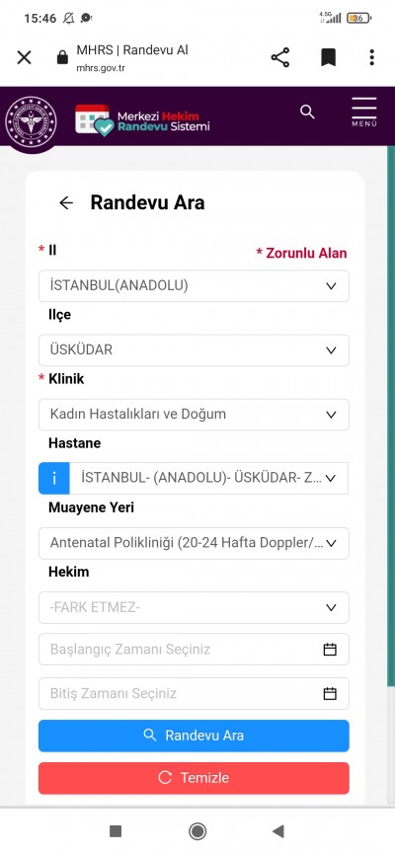Image resolution: width=395 pixels, height=855 pixels.
Task: Select the Başlangıç Zamanı date field
Action: coord(194,650)
